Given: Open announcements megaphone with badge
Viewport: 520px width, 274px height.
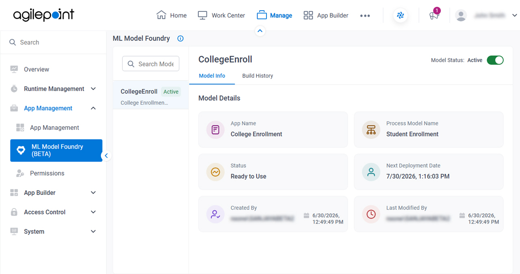Looking at the screenshot, I should point(434,15).
